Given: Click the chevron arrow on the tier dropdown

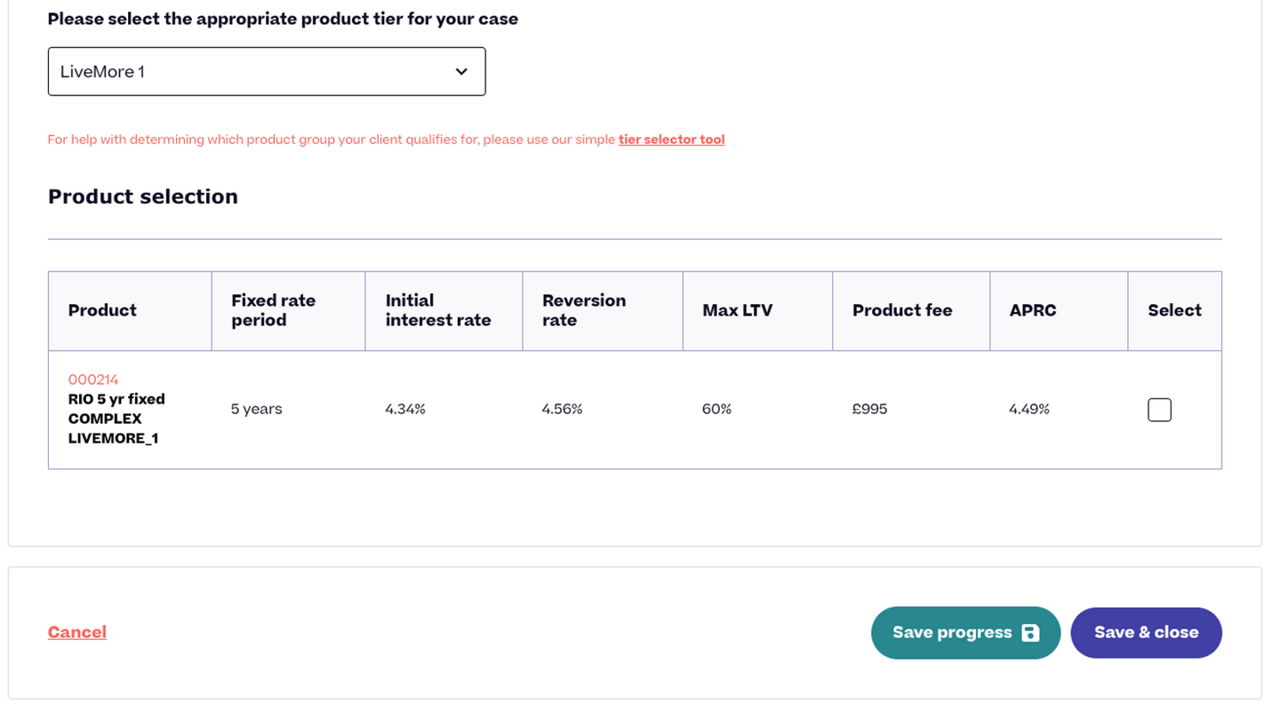Looking at the screenshot, I should (461, 72).
